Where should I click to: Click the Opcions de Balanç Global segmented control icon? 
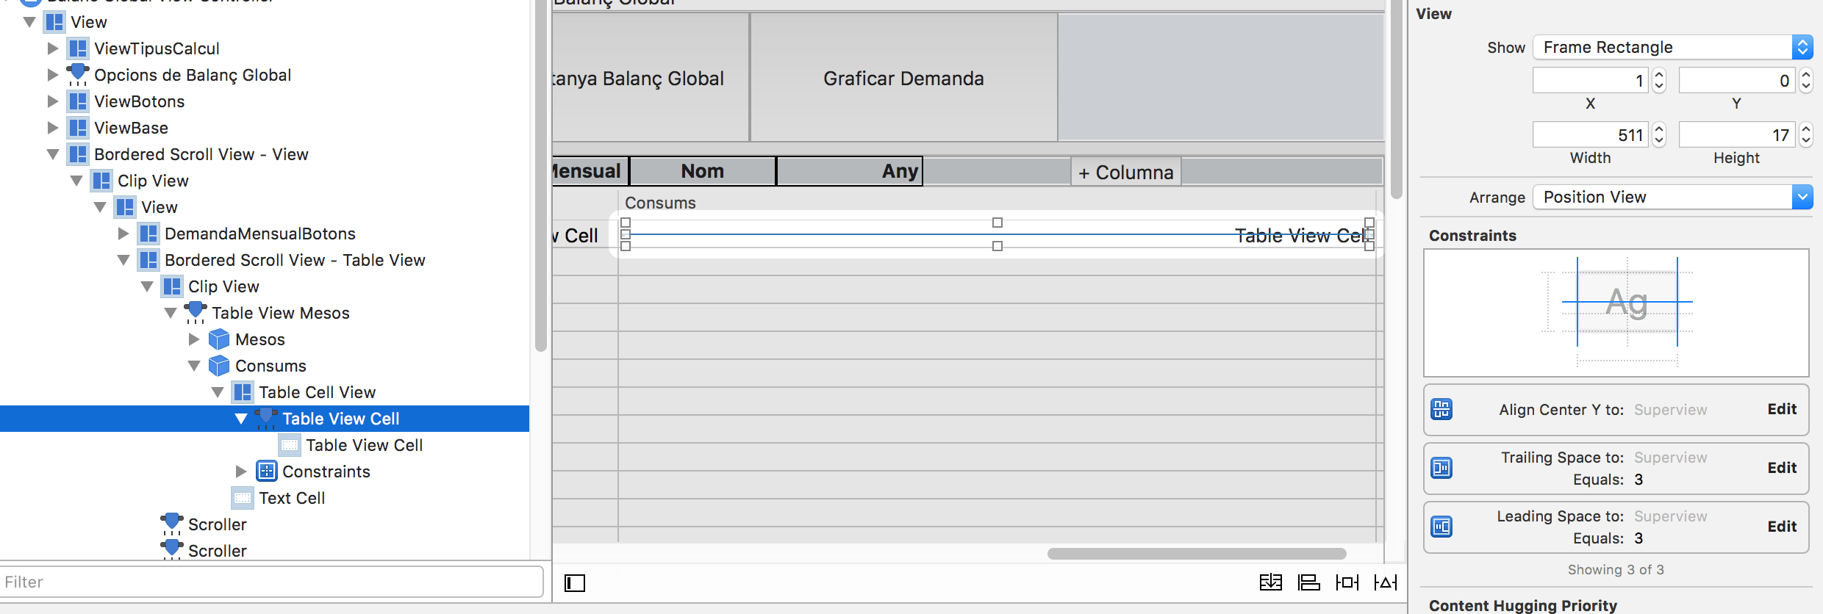click(x=77, y=75)
